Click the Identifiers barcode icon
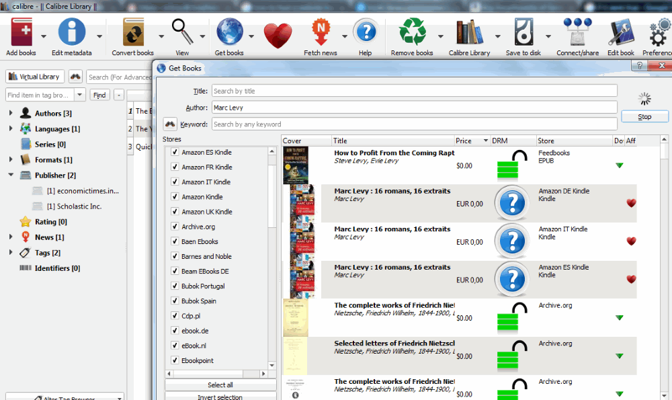 (x=26, y=268)
